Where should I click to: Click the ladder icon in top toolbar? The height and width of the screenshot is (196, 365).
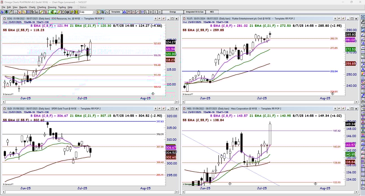tap(46, 12)
